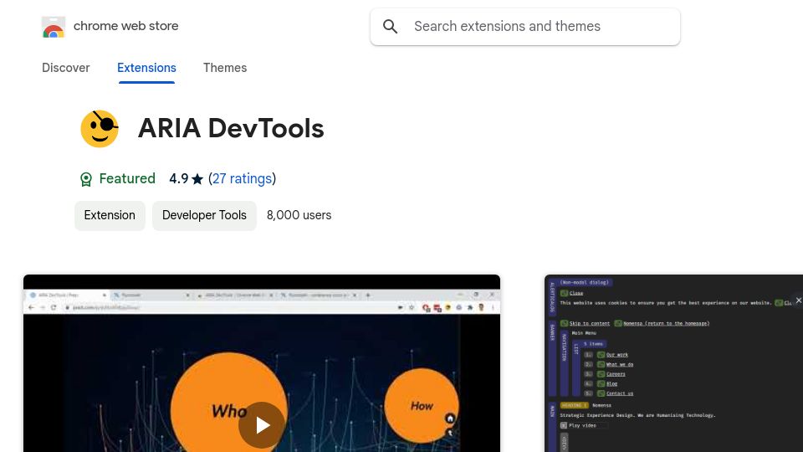Click the orange How circle in video

coord(422,405)
